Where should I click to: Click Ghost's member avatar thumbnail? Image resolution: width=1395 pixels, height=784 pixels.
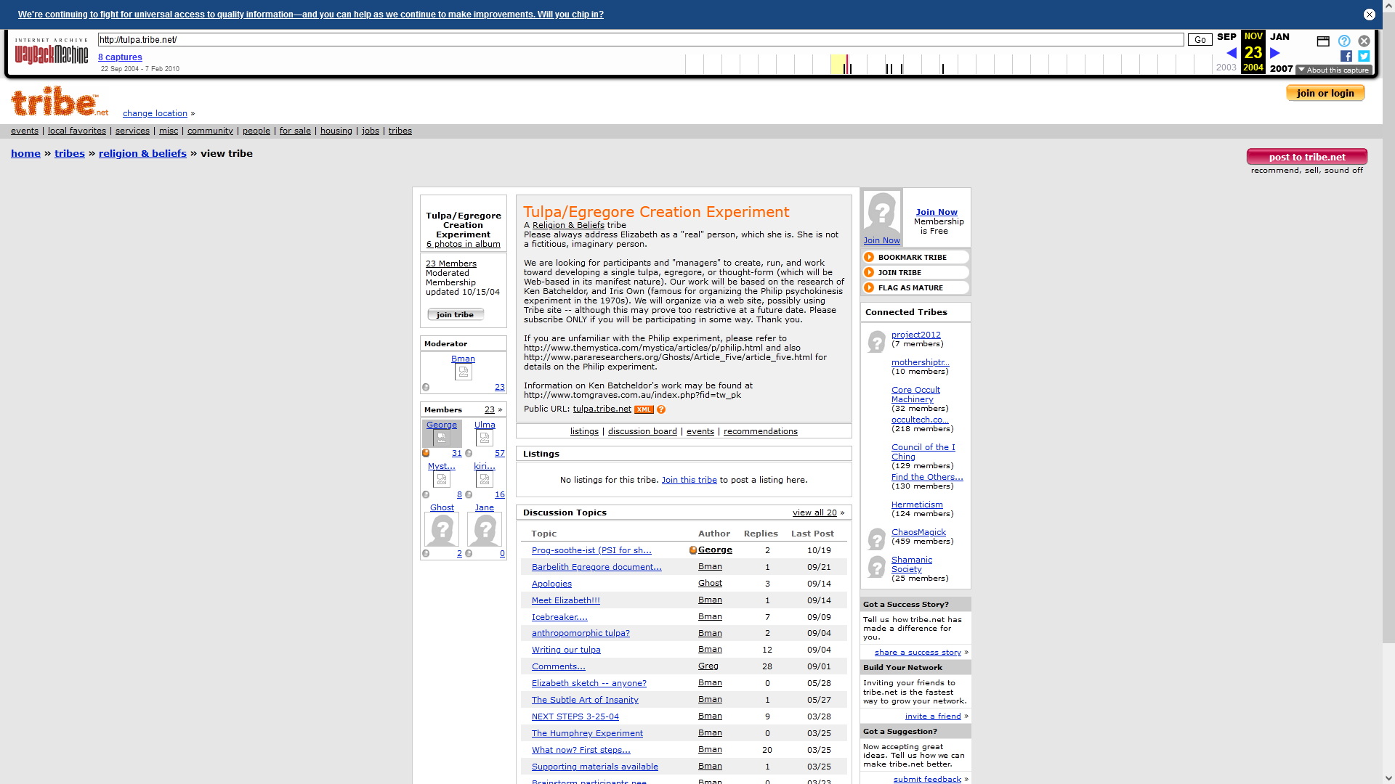coord(442,530)
